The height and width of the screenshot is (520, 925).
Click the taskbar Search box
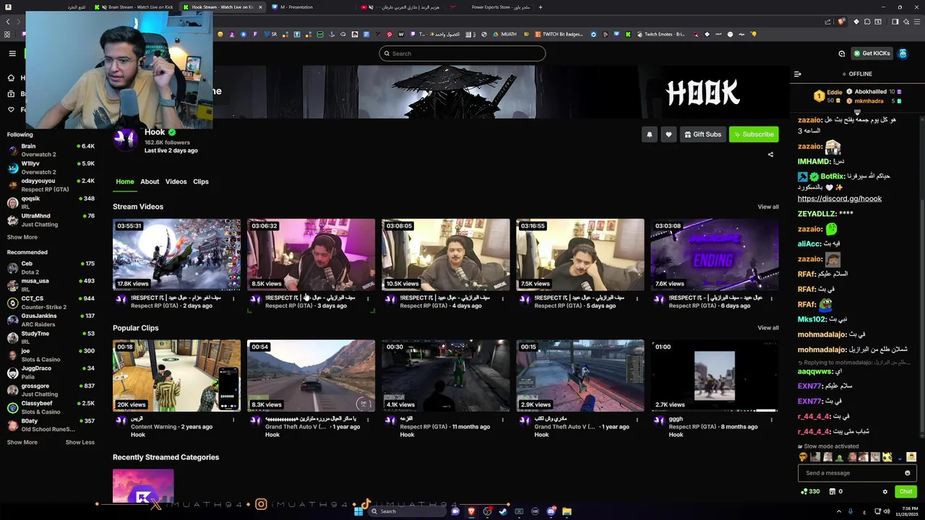click(406, 511)
